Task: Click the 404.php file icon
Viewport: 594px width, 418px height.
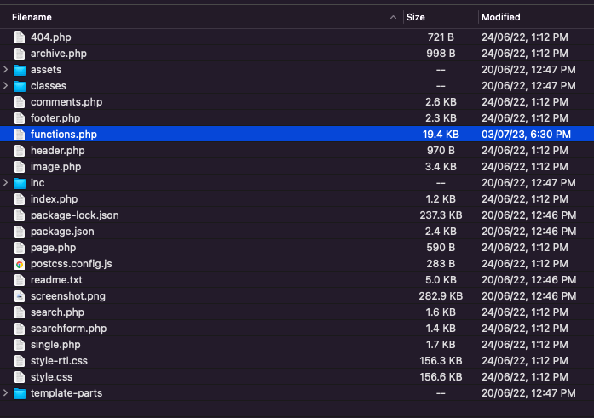Action: [20, 37]
